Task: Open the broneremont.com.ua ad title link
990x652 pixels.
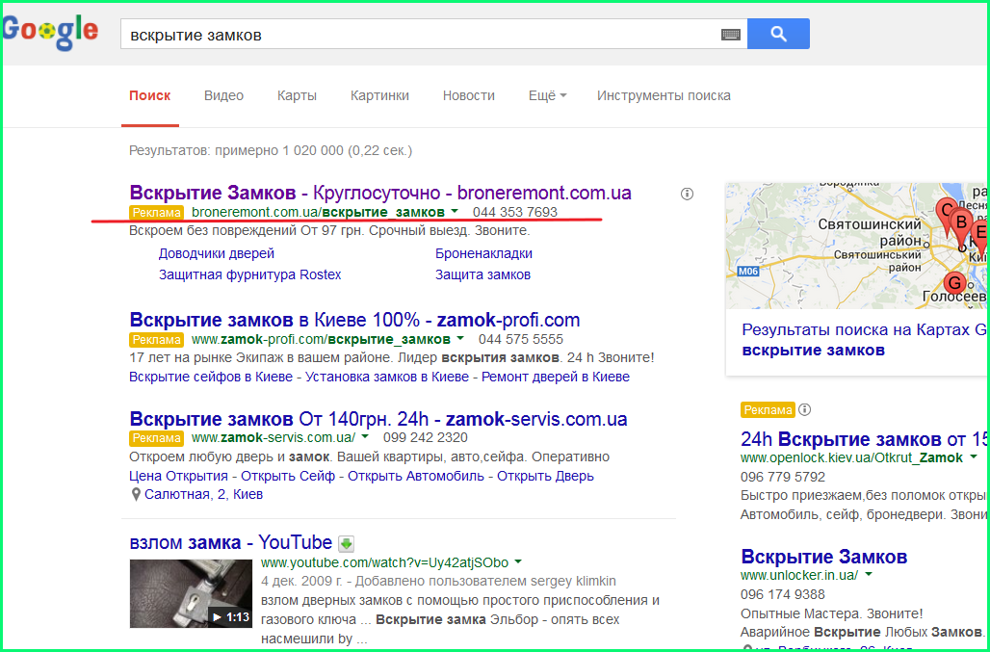Action: coord(380,193)
